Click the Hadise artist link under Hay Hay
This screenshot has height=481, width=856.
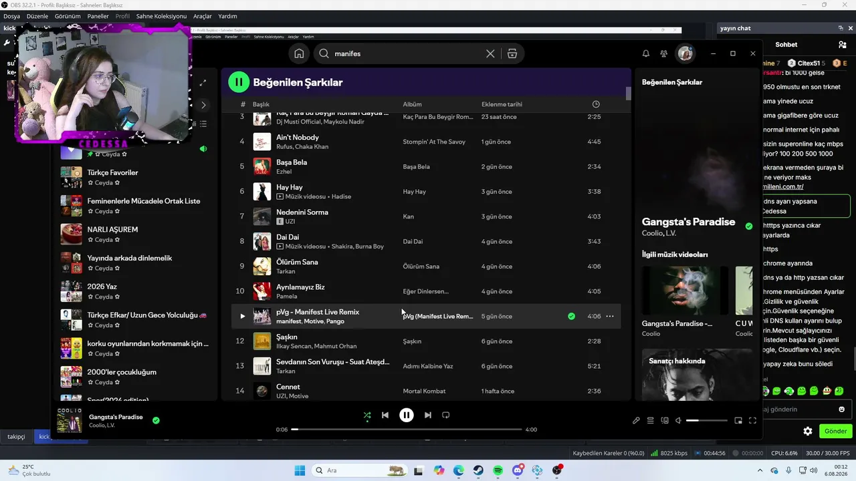click(341, 196)
